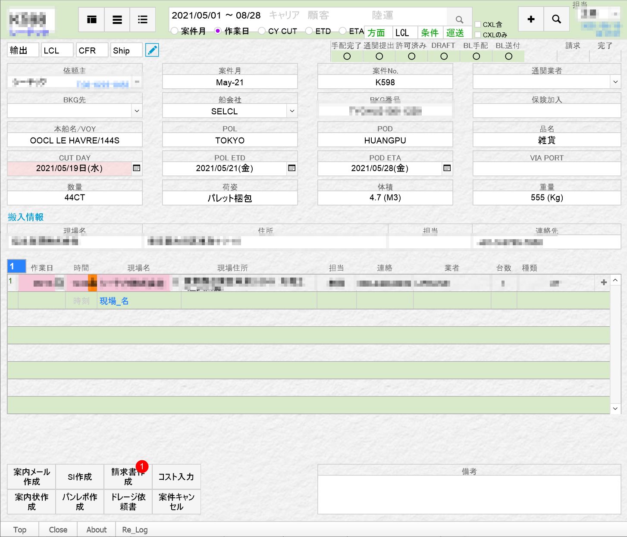Open the Re_Log tab
The image size is (627, 537).
click(135, 530)
